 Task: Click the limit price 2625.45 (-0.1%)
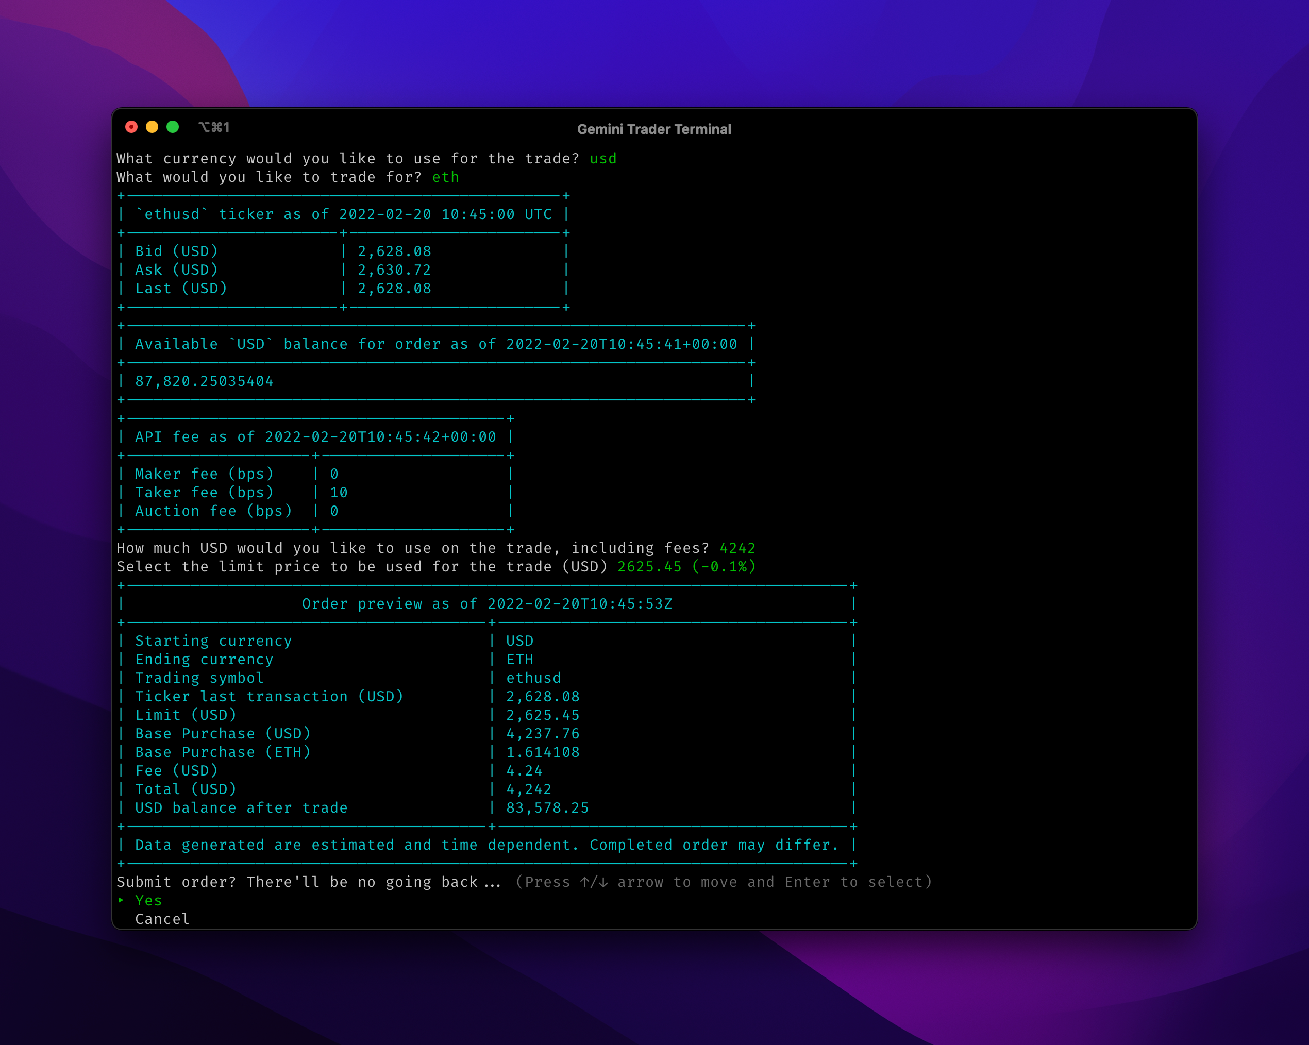coord(686,566)
